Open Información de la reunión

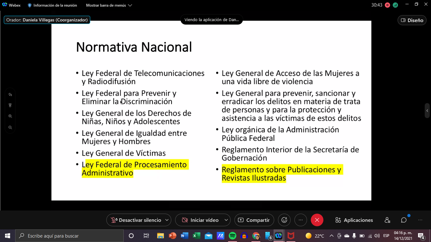[x=52, y=5]
